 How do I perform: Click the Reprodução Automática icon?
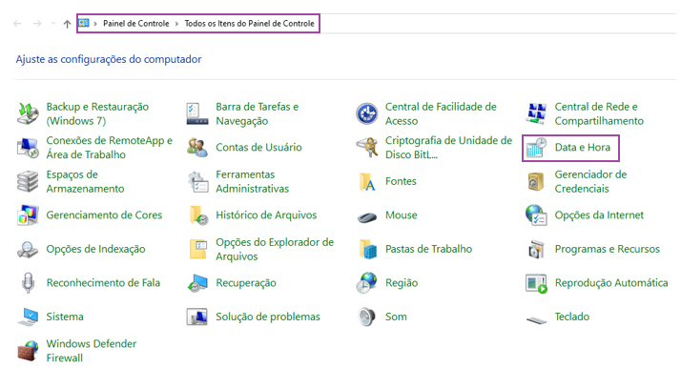tap(536, 283)
